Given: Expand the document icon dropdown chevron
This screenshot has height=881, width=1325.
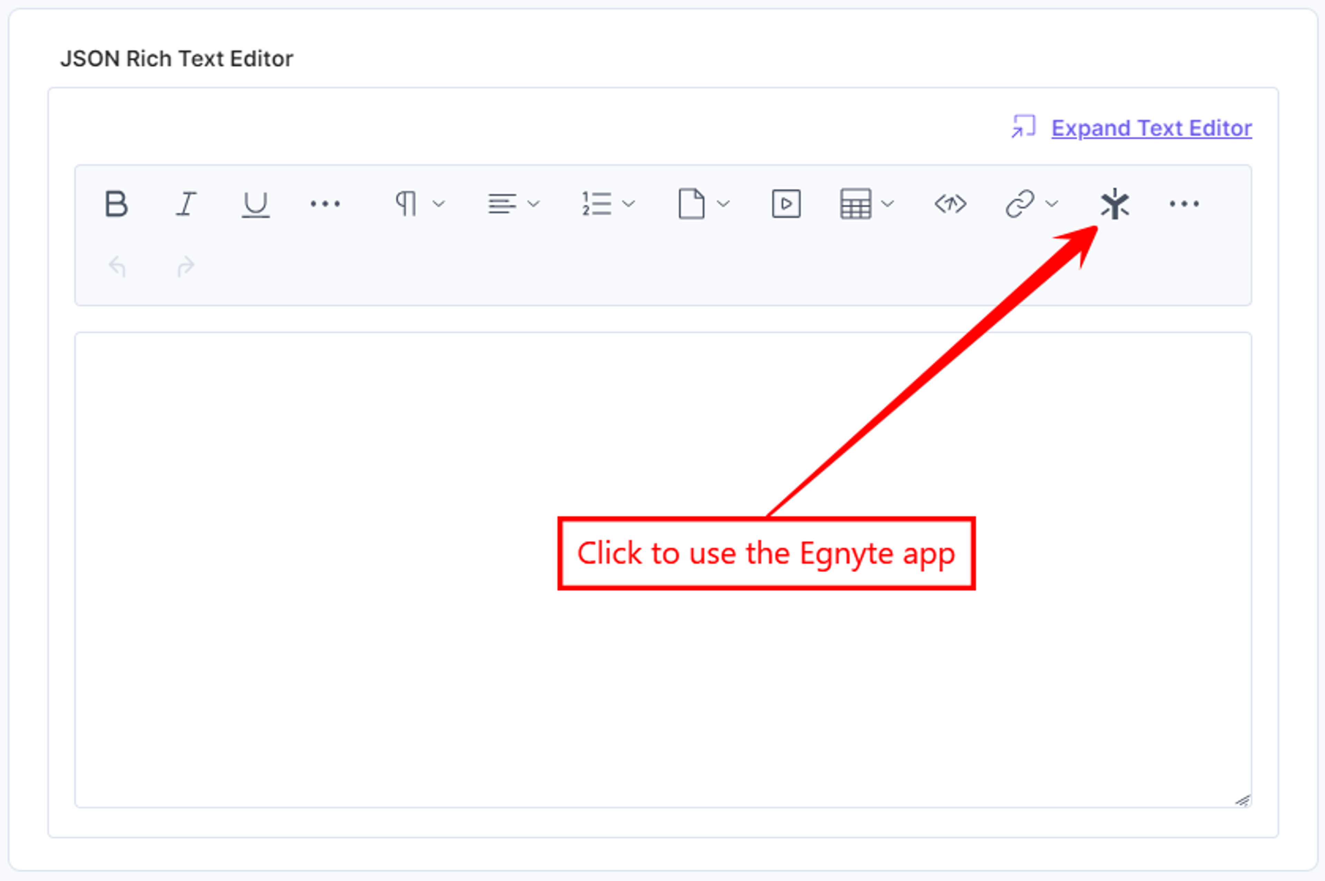Looking at the screenshot, I should (724, 203).
